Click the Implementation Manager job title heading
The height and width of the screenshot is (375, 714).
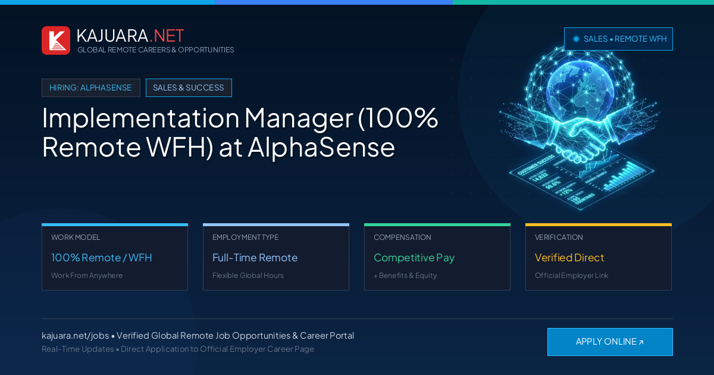point(240,132)
